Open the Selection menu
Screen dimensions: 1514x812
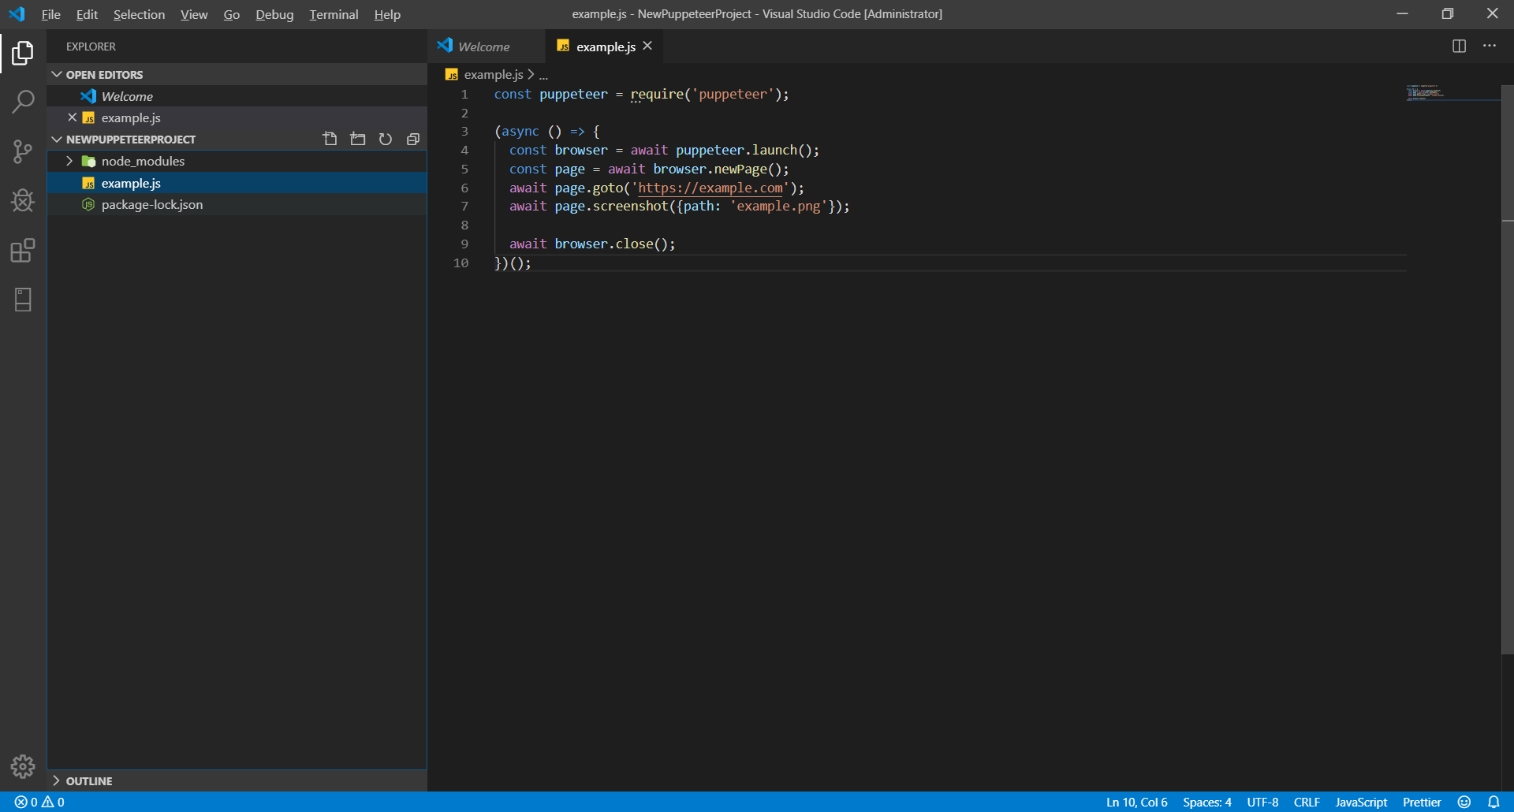139,14
